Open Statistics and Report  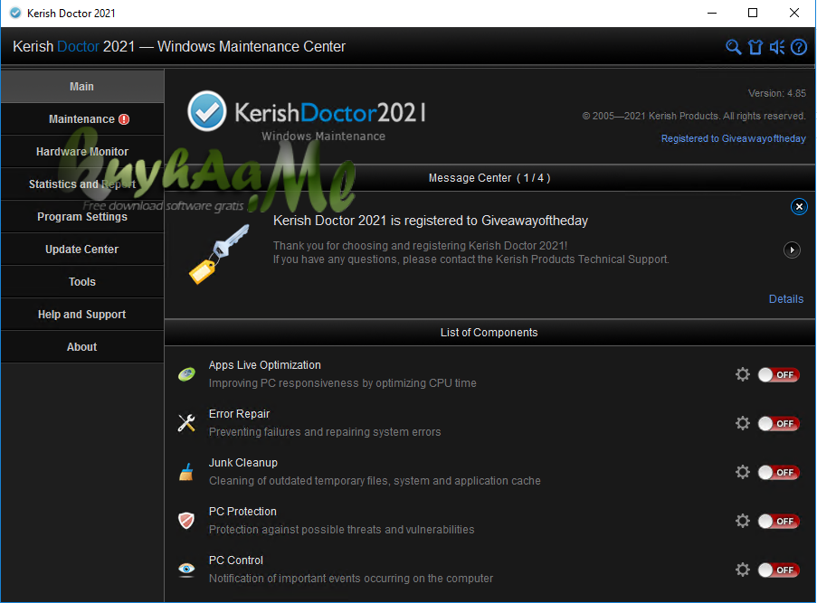tap(82, 184)
